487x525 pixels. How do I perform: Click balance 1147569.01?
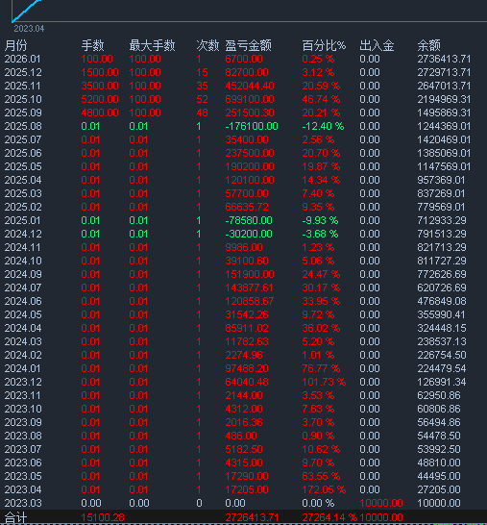click(x=444, y=166)
